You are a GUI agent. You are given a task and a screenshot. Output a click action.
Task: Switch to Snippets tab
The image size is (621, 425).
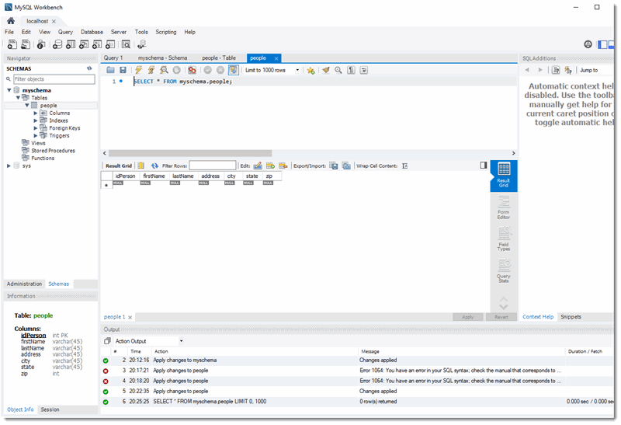(571, 317)
